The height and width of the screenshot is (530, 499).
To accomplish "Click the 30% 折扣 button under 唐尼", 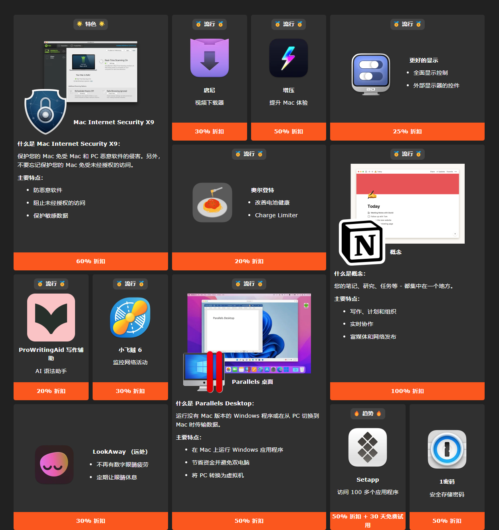I will 210,131.
